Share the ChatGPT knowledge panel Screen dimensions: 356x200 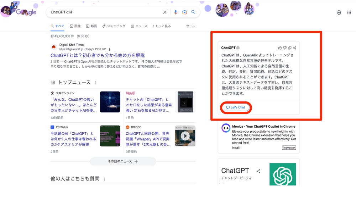tap(258, 171)
